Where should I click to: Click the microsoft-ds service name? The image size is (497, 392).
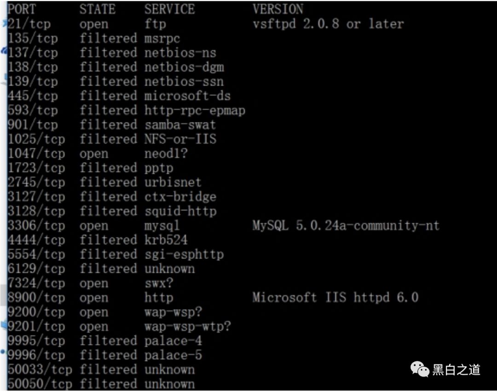click(x=187, y=96)
